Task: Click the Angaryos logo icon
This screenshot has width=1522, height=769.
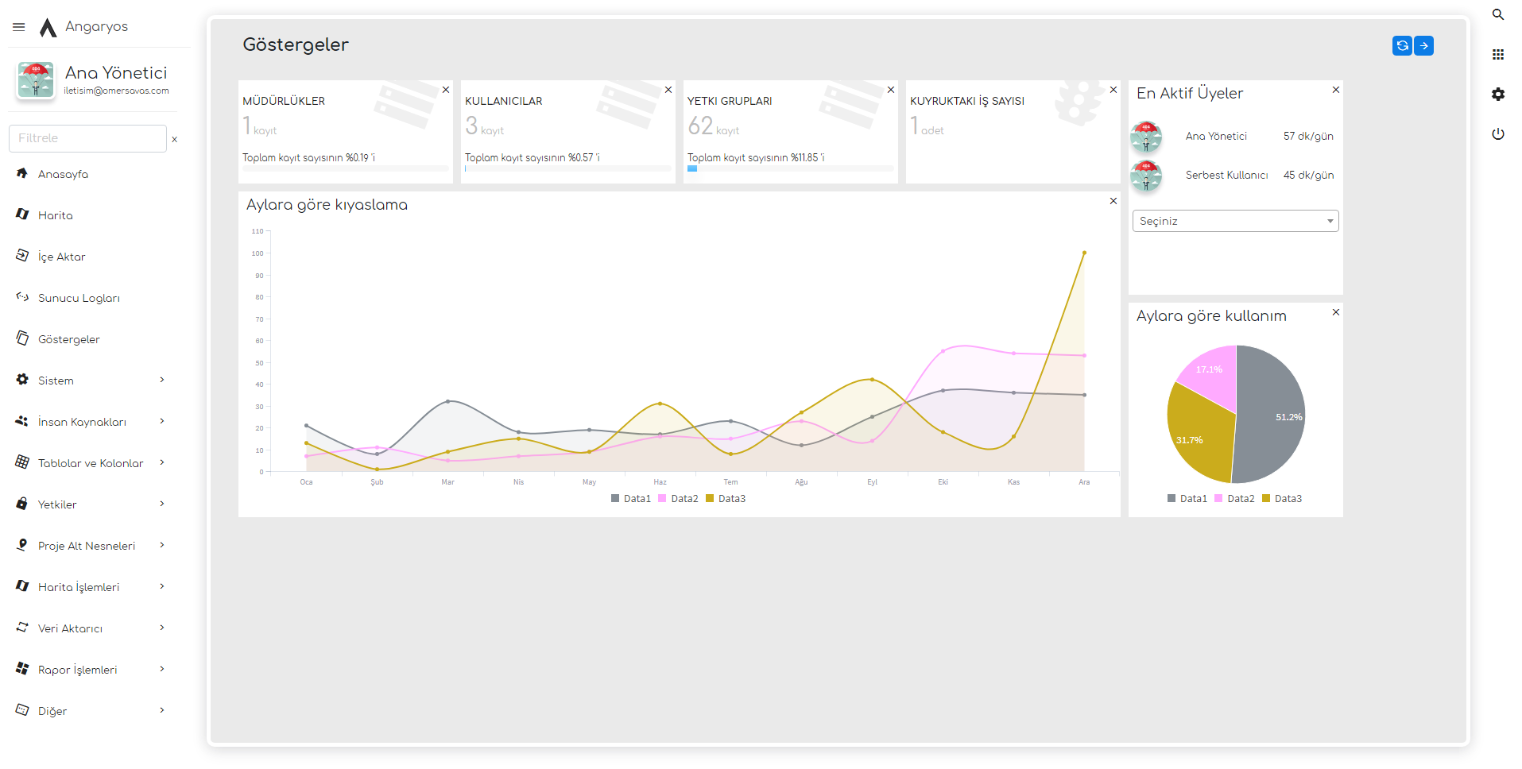Action: 48,28
